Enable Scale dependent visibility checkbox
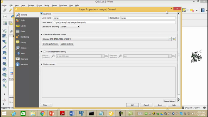The height and width of the screenshot is (117, 208). tap(45, 52)
